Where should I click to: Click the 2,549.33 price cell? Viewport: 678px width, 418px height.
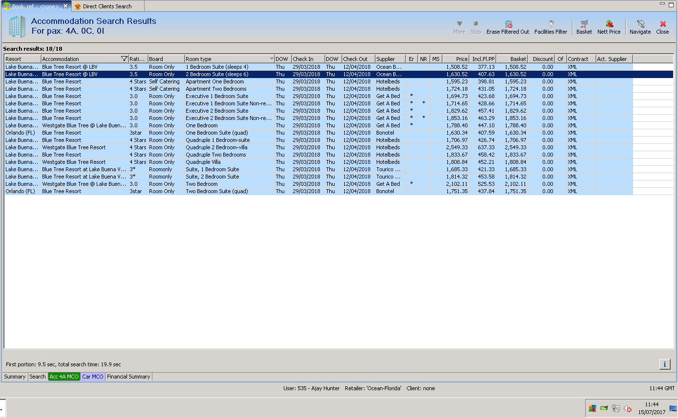click(456, 147)
